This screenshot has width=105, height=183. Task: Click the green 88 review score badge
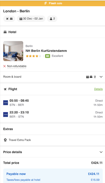click(x=47, y=56)
